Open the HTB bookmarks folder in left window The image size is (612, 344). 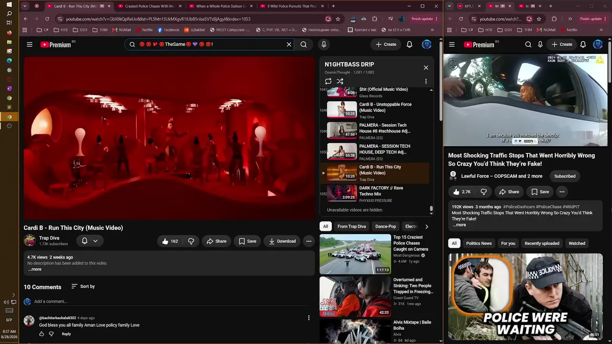click(61, 30)
